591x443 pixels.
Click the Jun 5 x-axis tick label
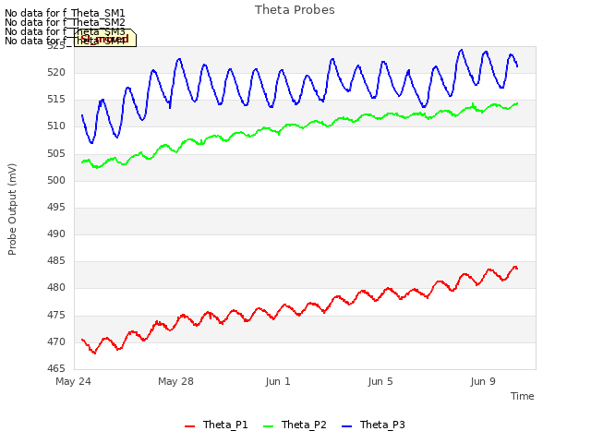coord(380,381)
